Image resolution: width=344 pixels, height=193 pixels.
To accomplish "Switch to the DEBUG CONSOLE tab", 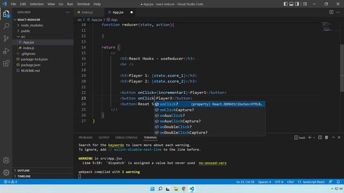I will click(126, 137).
